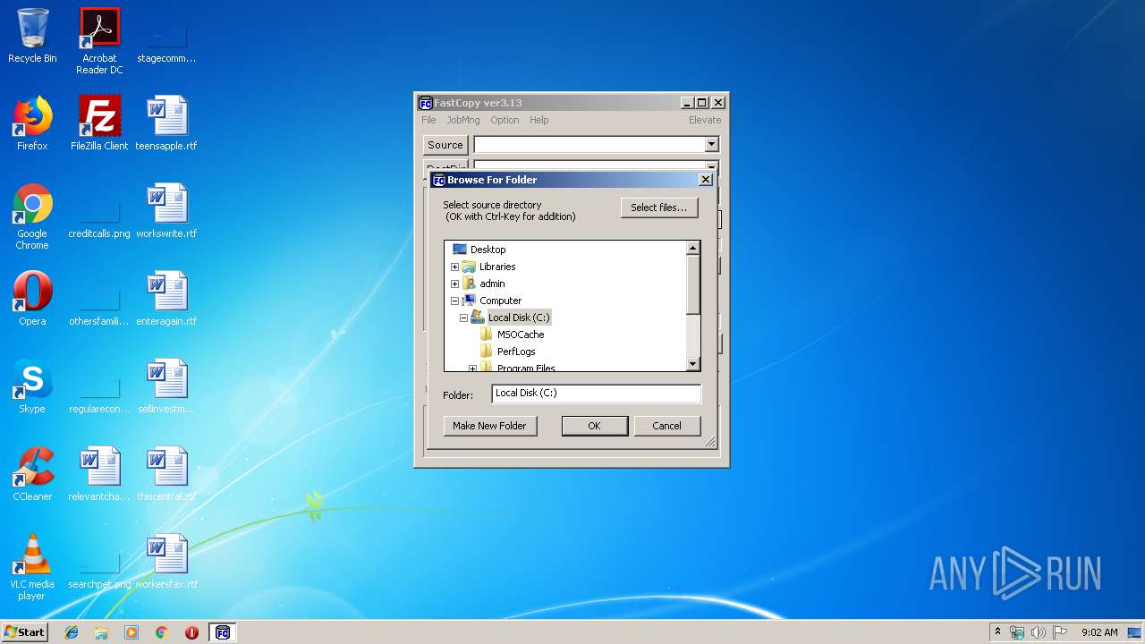Open Windows Explorer taskbar icon
The image size is (1145, 644).
[101, 632]
